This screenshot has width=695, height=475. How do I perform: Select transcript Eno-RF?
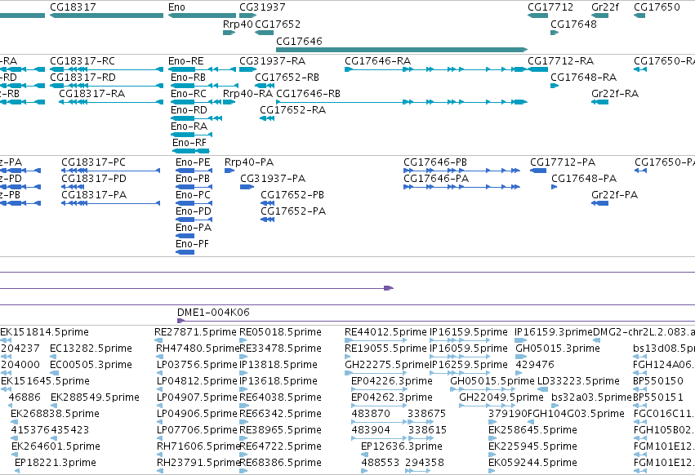pos(189,143)
